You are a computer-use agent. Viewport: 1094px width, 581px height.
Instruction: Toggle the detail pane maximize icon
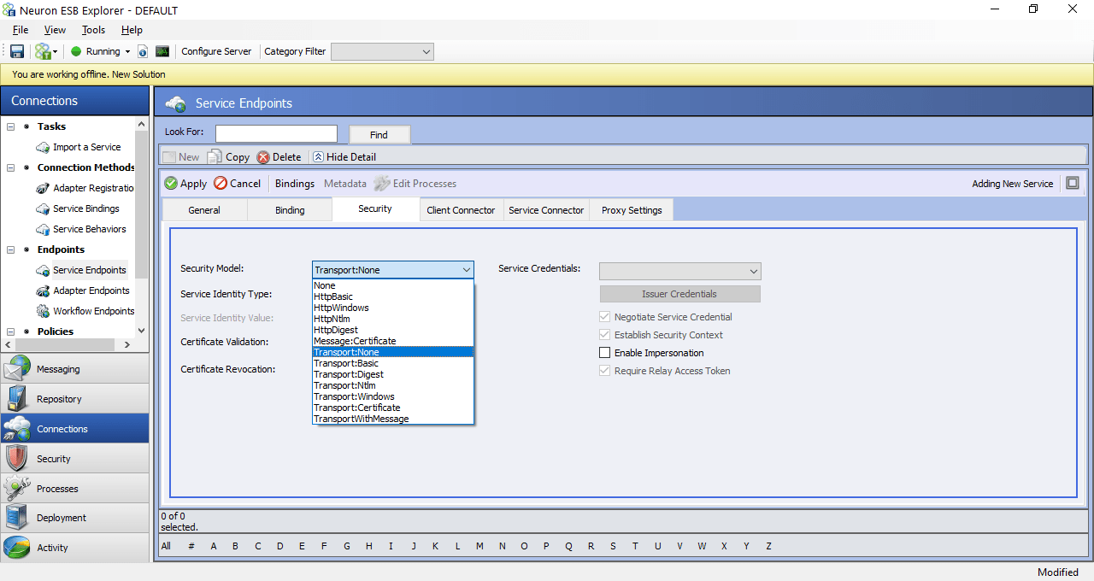point(1073,183)
